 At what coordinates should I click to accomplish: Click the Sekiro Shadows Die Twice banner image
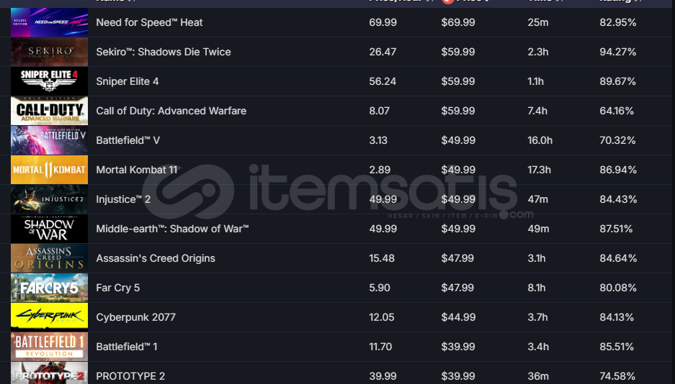click(x=49, y=52)
